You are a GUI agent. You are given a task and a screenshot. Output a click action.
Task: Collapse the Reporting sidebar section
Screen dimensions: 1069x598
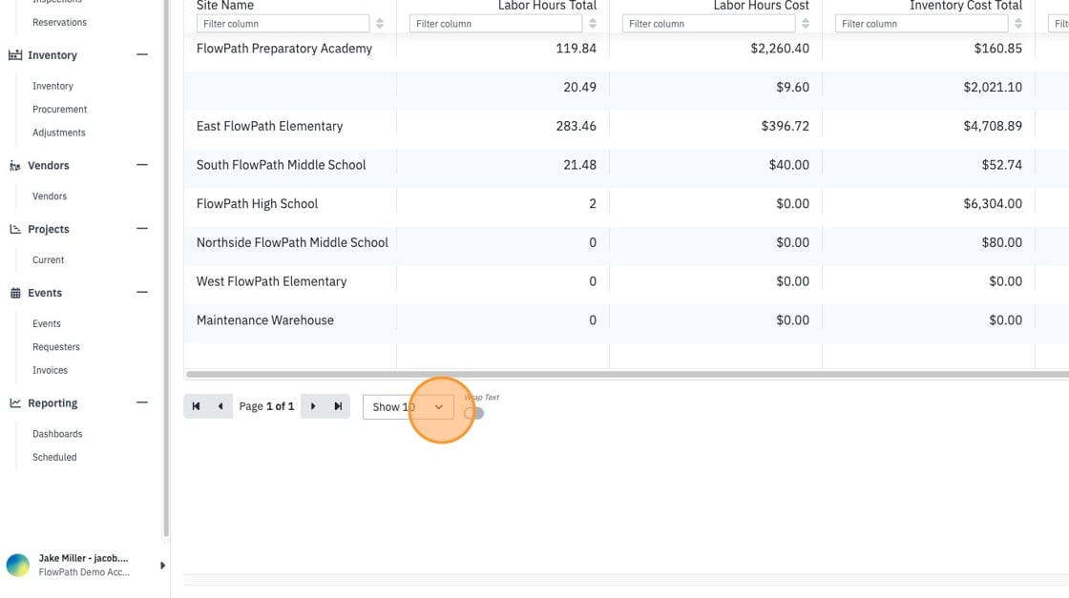(142, 402)
